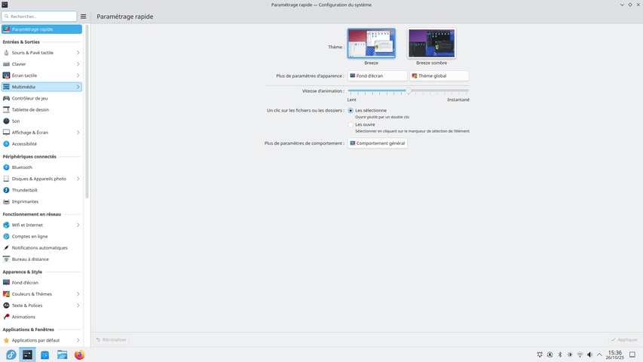Open the hamburger menu next to search
The width and height of the screenshot is (643, 362).
[83, 17]
